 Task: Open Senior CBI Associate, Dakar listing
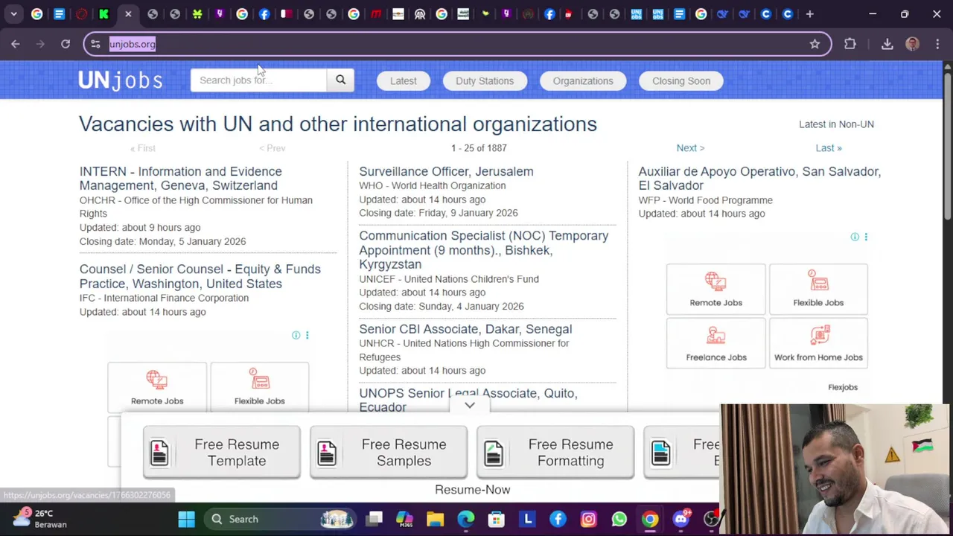click(465, 329)
